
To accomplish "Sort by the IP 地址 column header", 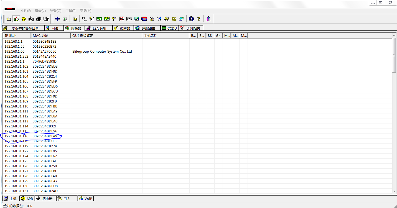I will click(x=17, y=36).
